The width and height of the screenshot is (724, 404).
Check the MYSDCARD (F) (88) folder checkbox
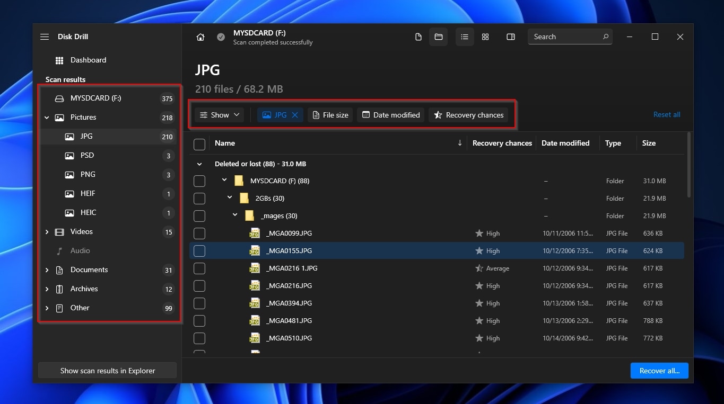[199, 181]
